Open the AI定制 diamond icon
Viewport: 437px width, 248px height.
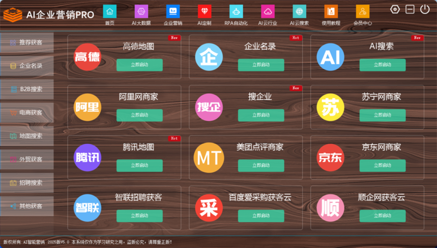click(x=205, y=11)
